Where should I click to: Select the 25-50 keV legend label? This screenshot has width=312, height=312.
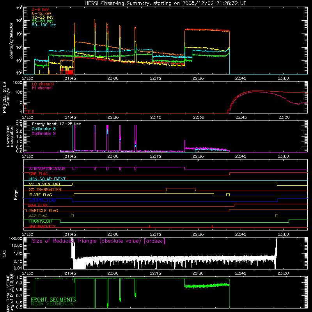(43, 21)
